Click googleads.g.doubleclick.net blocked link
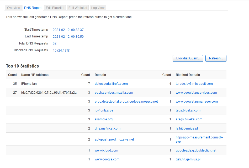This screenshot has height=168, width=249. point(196,150)
